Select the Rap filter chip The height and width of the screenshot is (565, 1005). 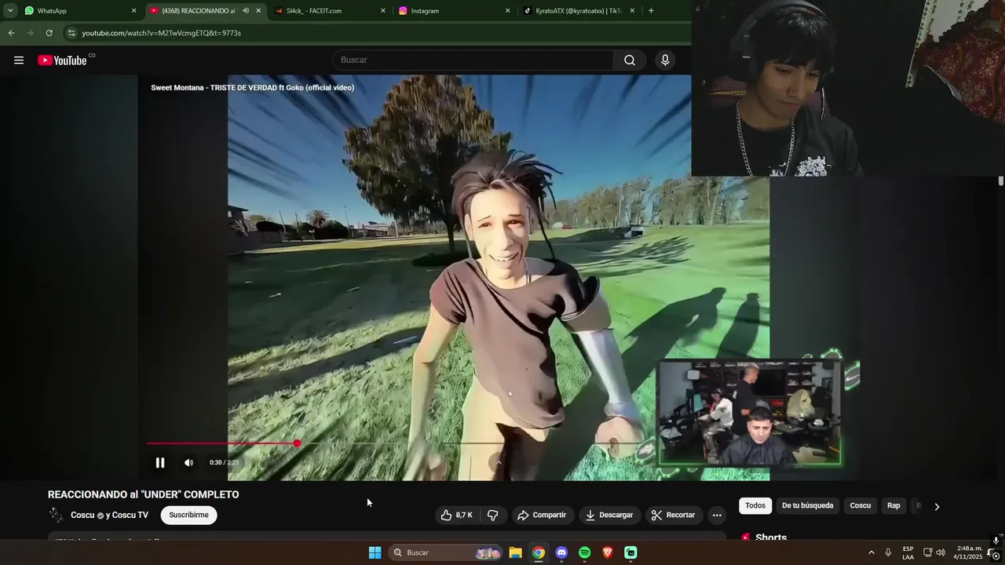point(894,505)
